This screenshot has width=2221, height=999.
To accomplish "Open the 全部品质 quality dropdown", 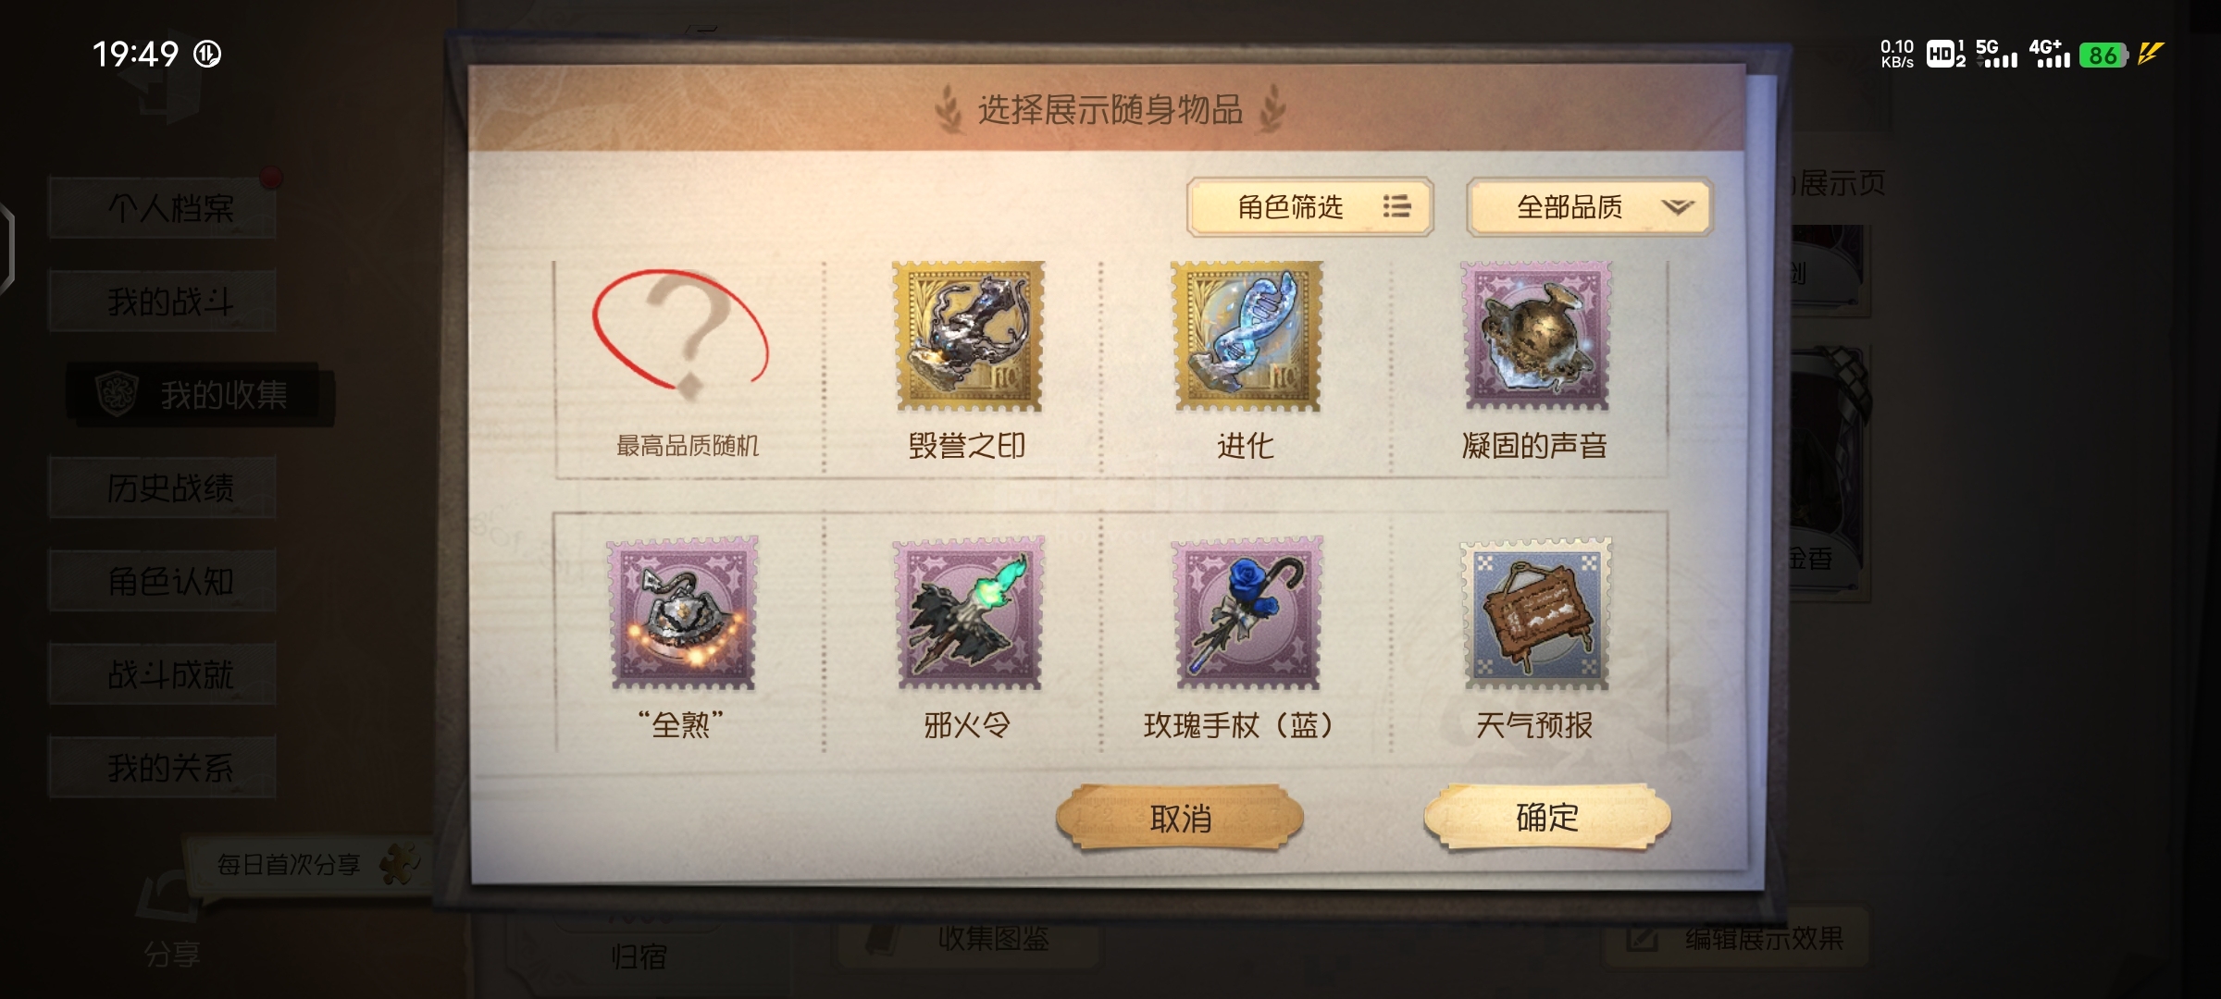I will pos(1589,207).
